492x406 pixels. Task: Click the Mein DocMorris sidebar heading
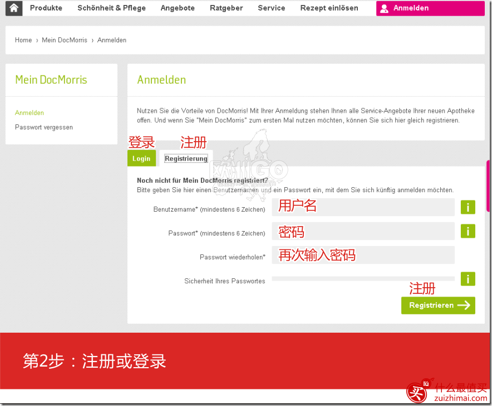coord(51,80)
